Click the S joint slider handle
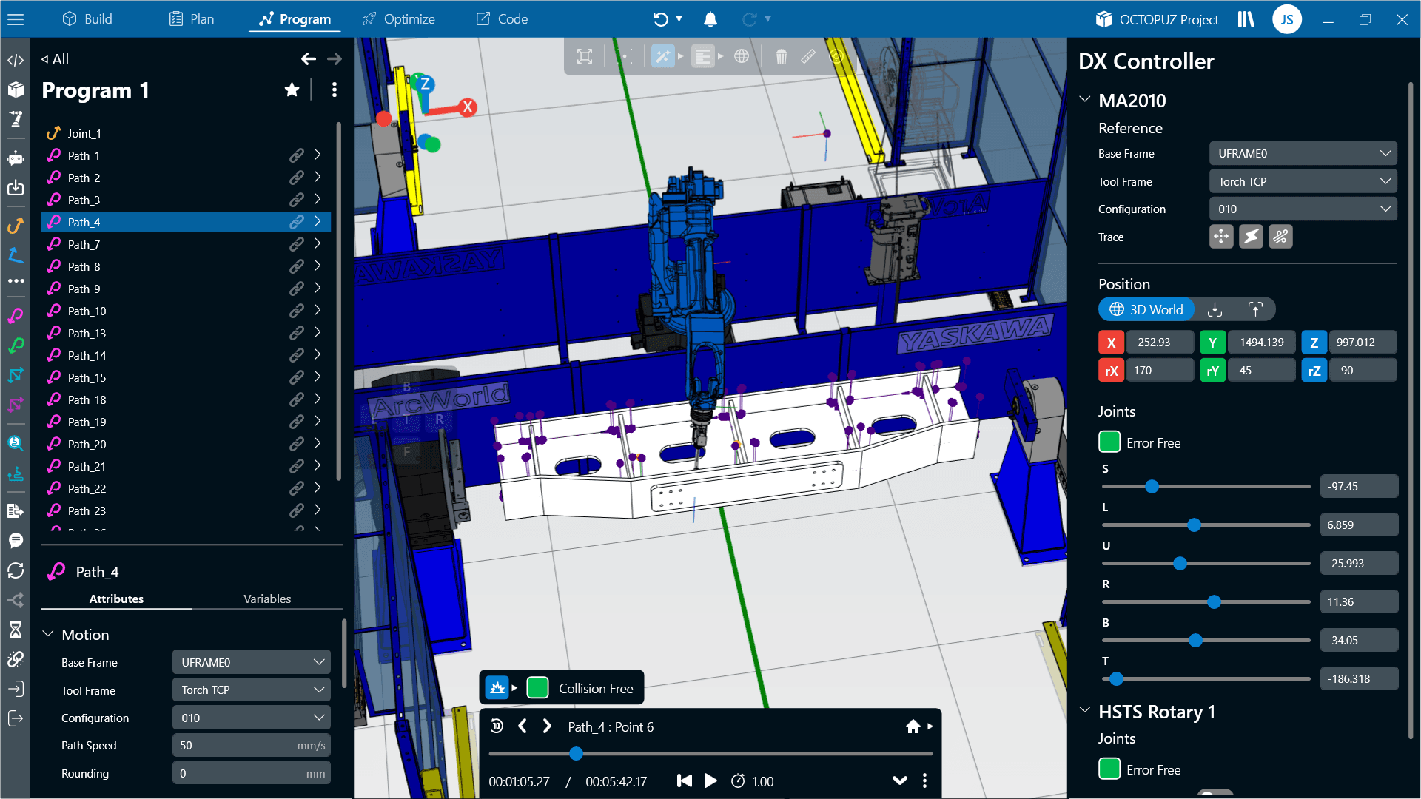1421x799 pixels. (1152, 487)
